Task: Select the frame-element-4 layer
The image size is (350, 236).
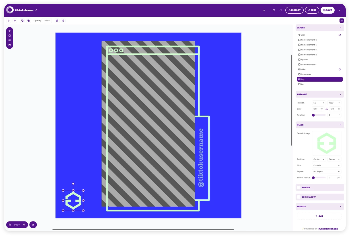Action: (320, 45)
